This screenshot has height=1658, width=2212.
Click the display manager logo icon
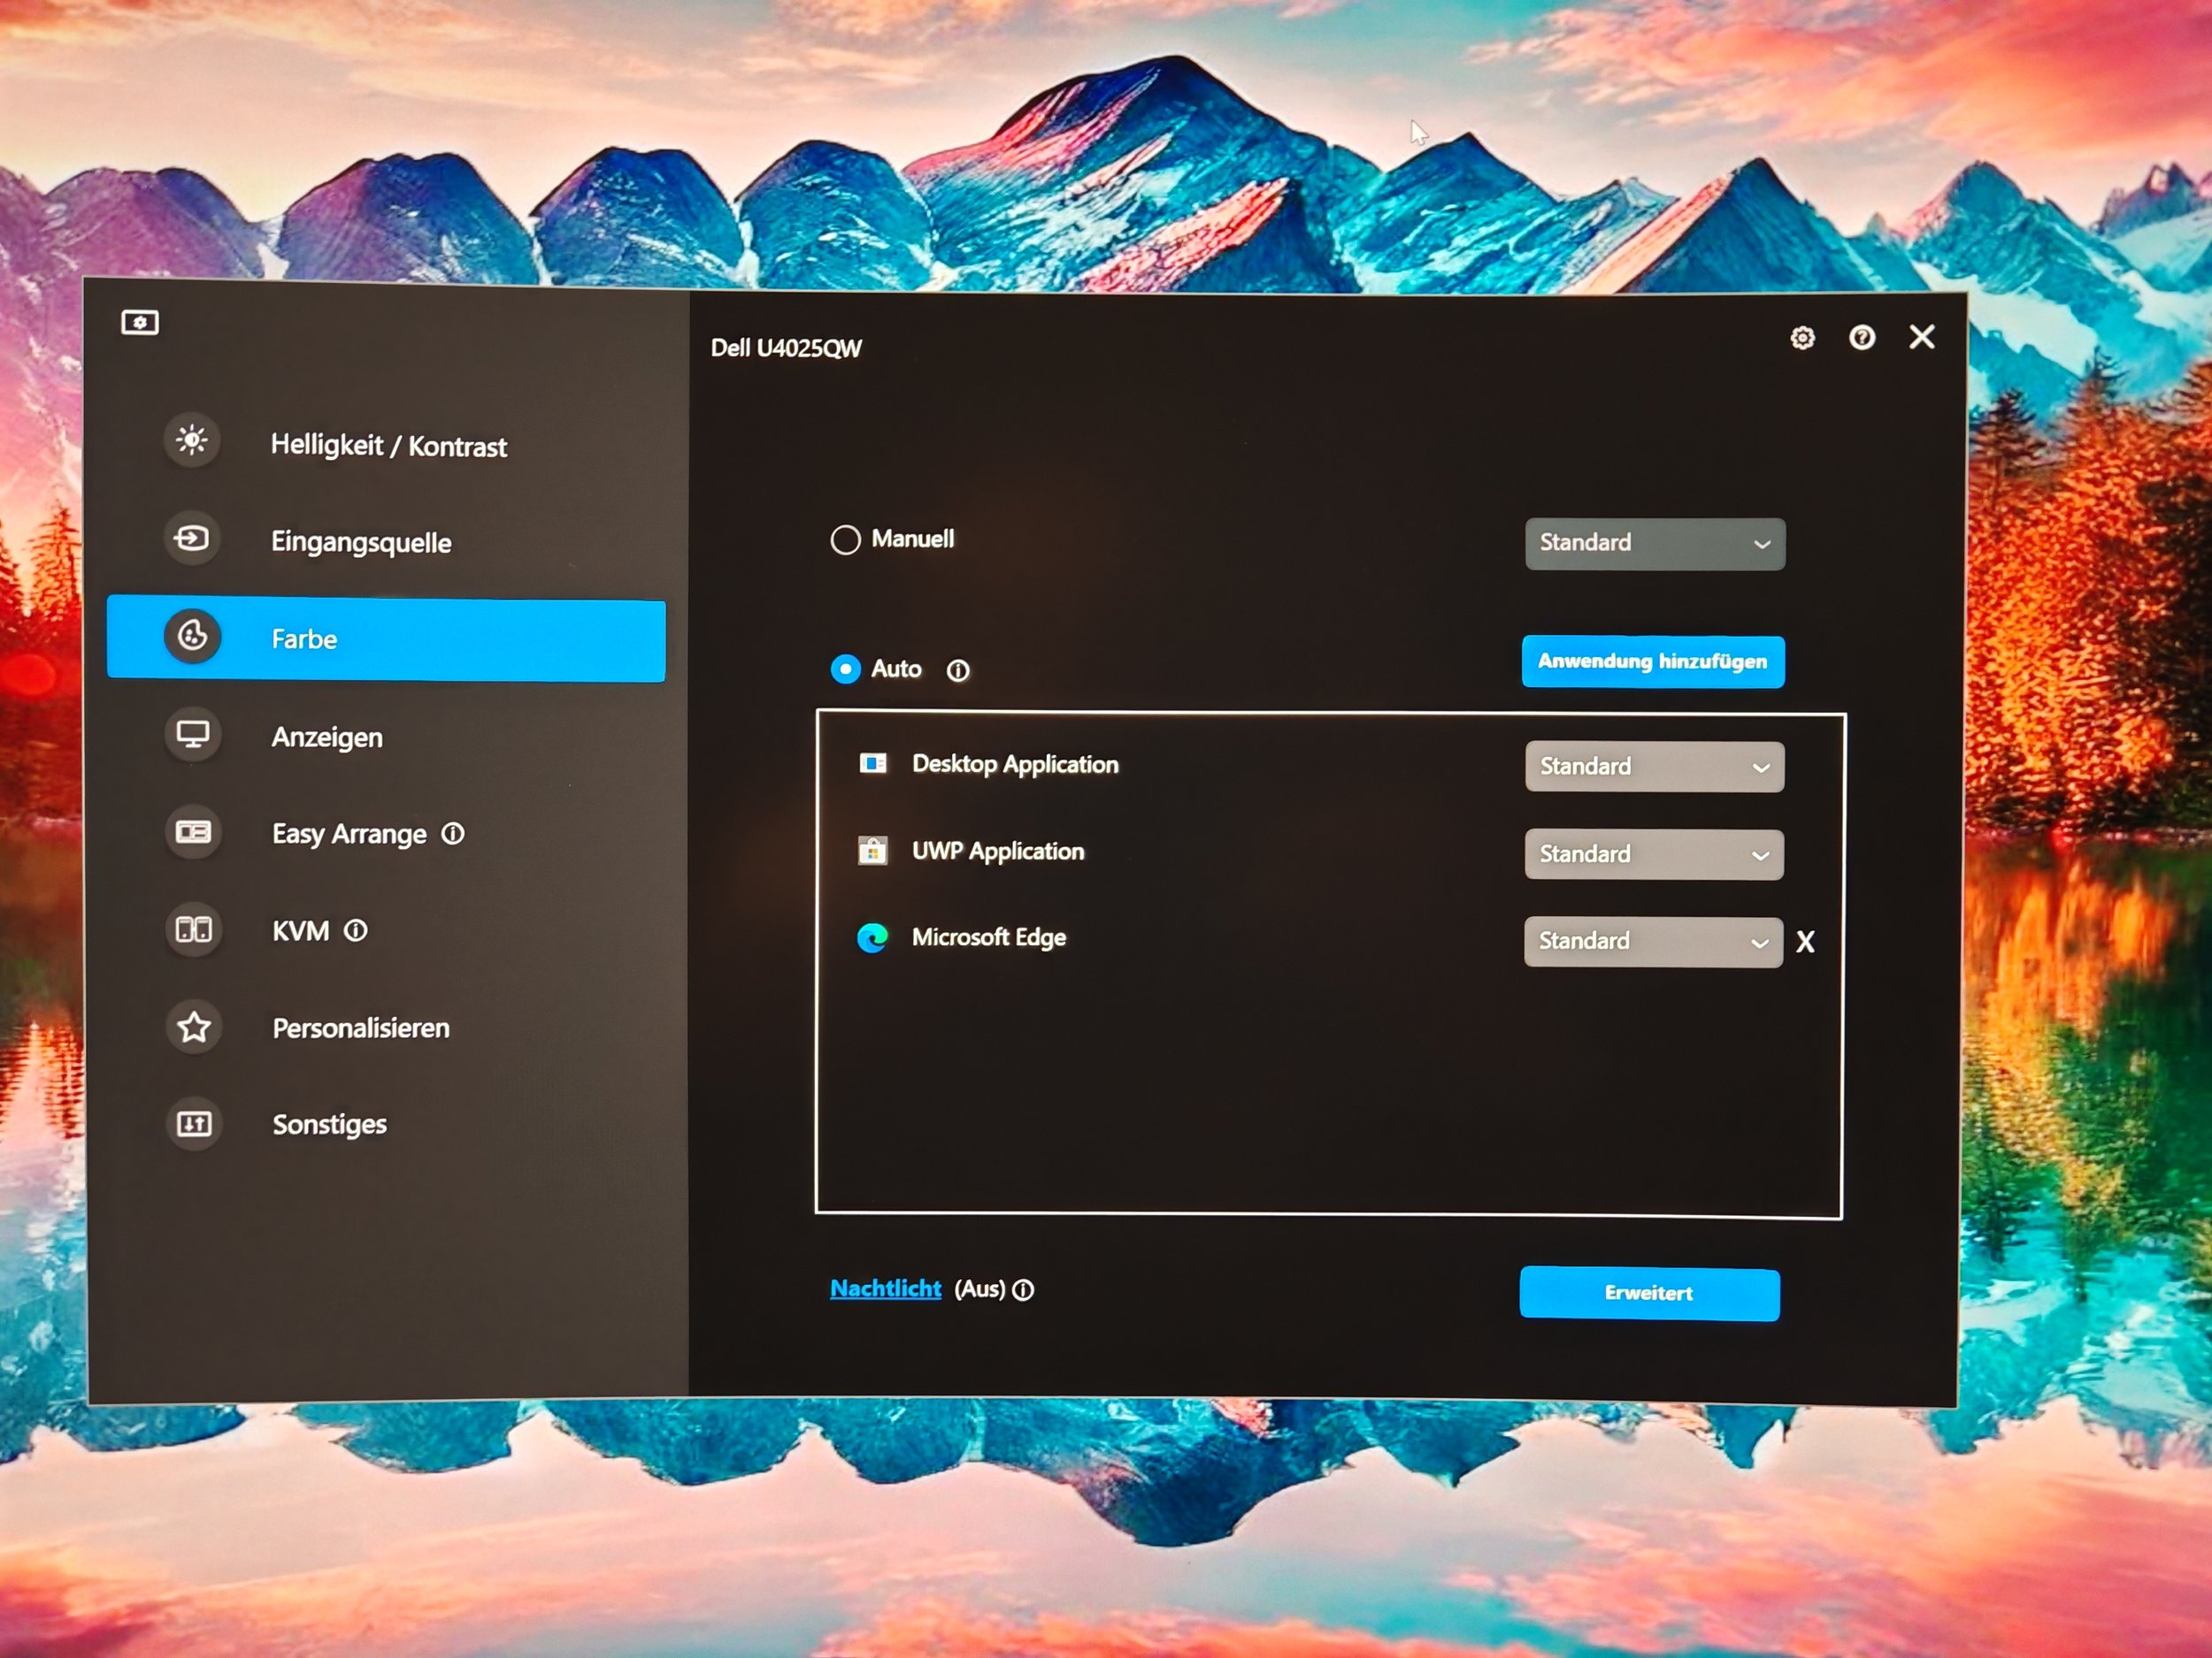pos(140,323)
